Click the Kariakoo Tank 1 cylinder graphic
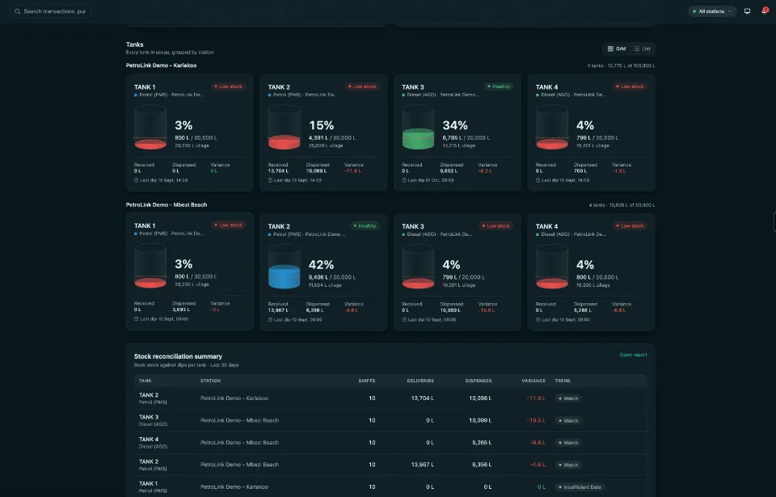The image size is (776, 497). click(x=150, y=127)
